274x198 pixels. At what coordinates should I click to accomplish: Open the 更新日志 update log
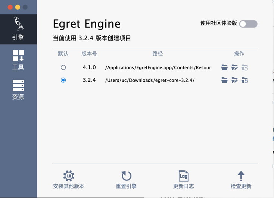184,180
